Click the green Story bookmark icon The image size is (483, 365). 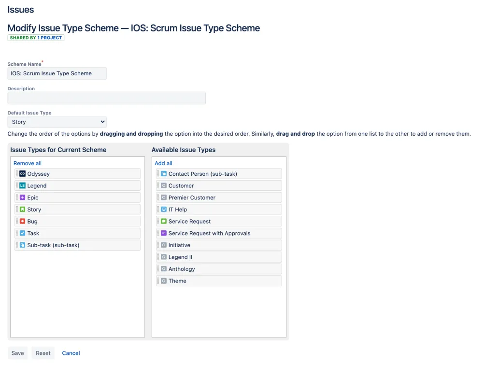point(23,210)
